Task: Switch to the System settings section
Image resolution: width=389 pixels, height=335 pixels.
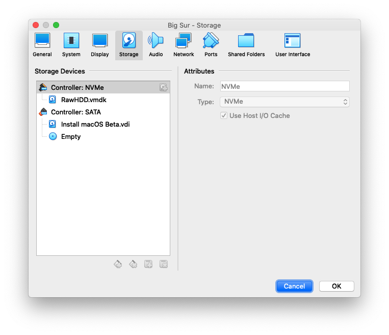Action: 71,45
